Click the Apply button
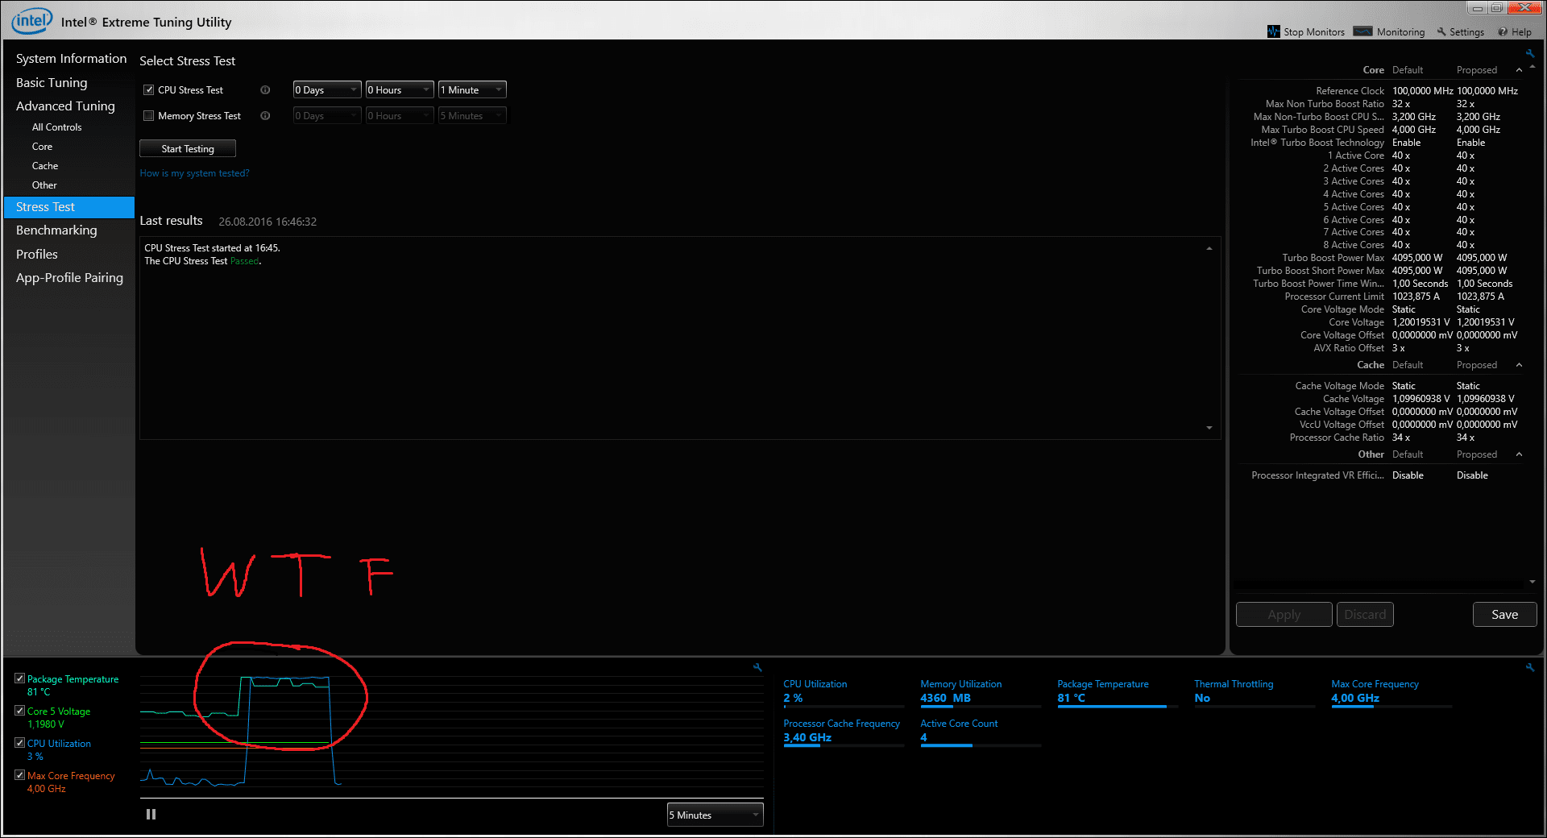 click(1284, 615)
